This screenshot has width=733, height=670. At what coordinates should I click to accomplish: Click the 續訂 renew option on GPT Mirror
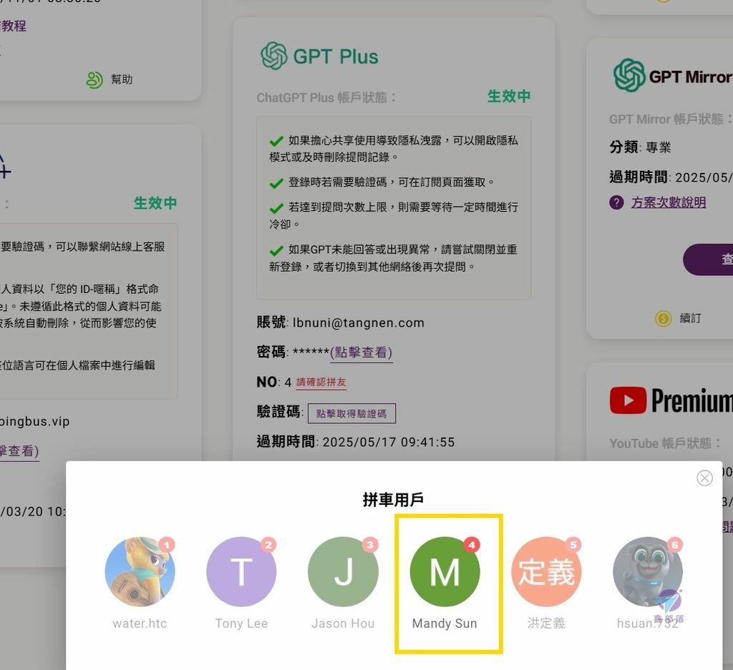pos(690,318)
